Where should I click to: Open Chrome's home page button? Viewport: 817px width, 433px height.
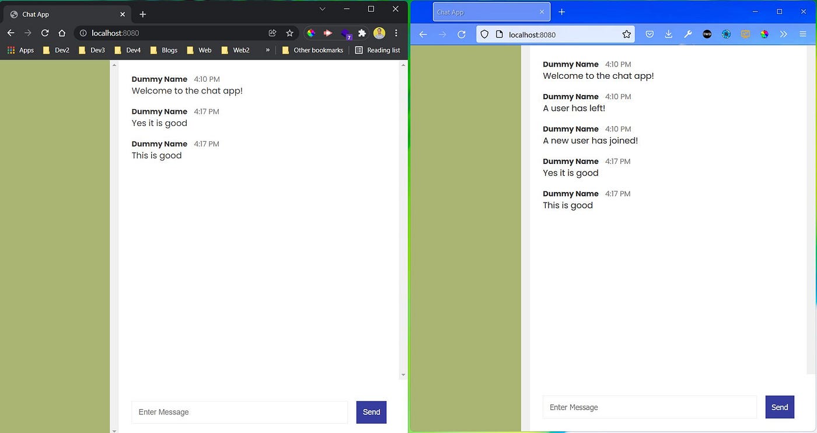click(x=62, y=33)
